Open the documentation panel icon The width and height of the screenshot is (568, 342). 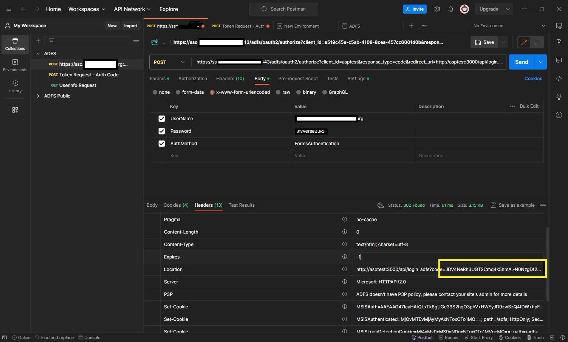(x=559, y=42)
